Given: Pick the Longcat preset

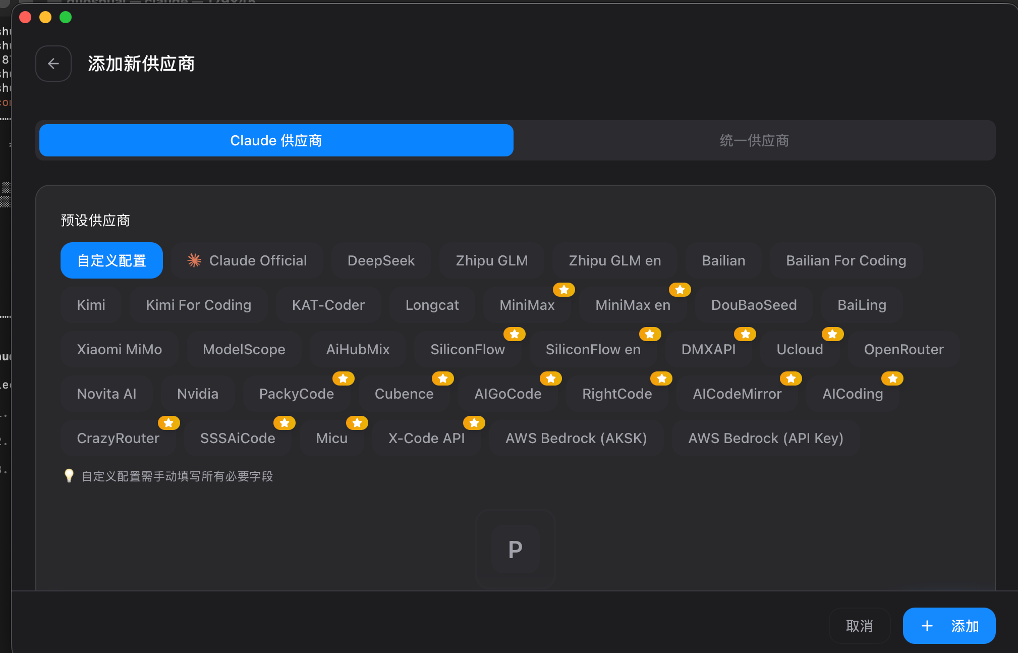Looking at the screenshot, I should pos(432,305).
